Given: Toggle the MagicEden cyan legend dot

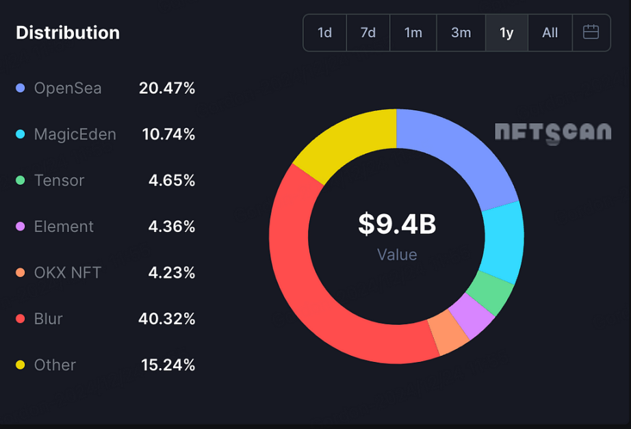Looking at the screenshot, I should coord(20,134).
